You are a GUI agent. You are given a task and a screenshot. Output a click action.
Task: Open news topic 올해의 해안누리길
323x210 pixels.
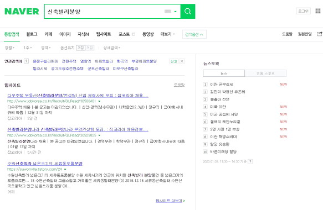(x=225, y=122)
